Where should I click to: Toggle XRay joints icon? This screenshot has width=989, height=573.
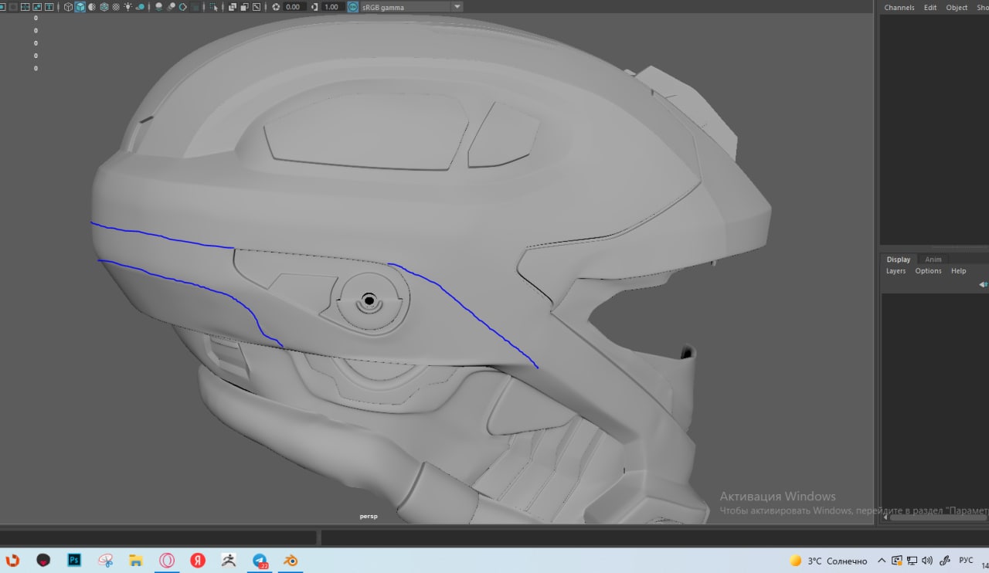pos(257,7)
